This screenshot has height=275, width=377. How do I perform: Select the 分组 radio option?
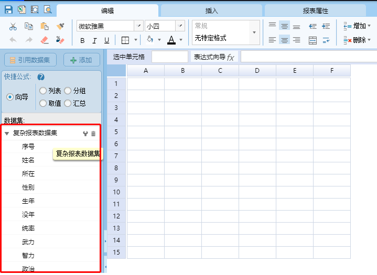(68, 91)
